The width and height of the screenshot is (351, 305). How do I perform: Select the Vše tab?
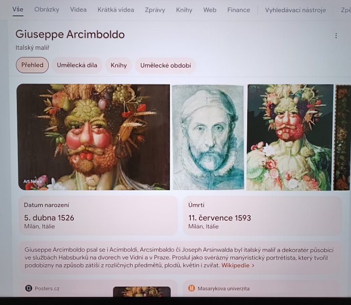pos(18,9)
